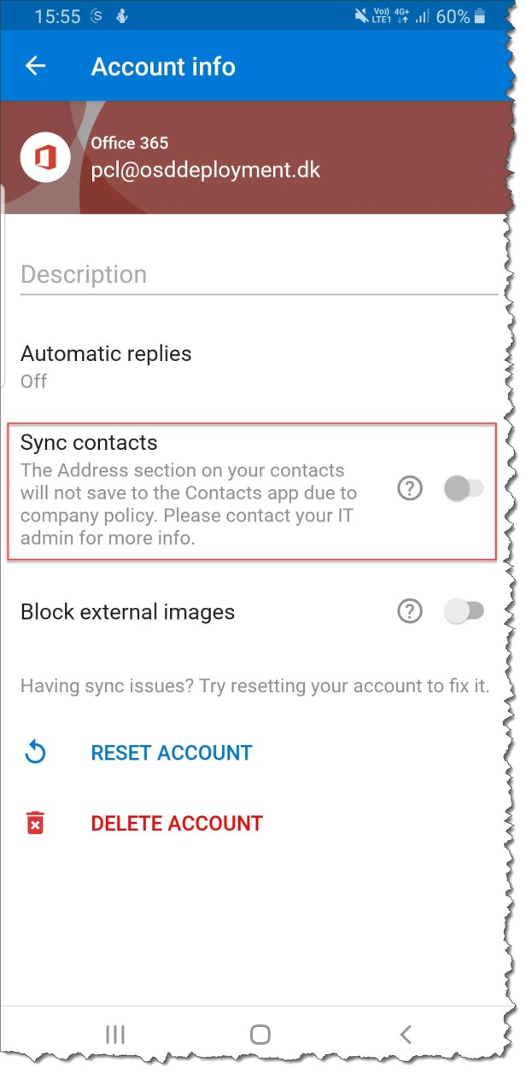Open the recent apps button in navigation bar
The height and width of the screenshot is (1073, 526).
pos(114,1034)
